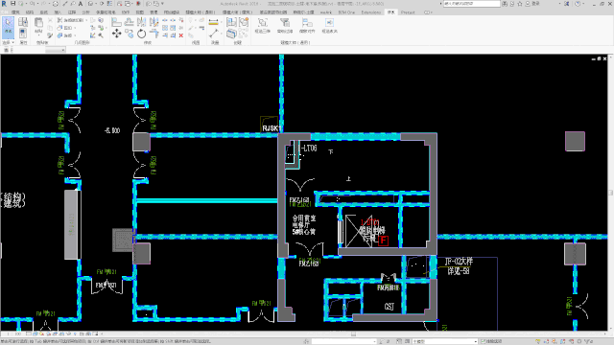The width and height of the screenshot is (614, 345).
Task: Open the Architecture ribbon tab
Action: (15, 12)
